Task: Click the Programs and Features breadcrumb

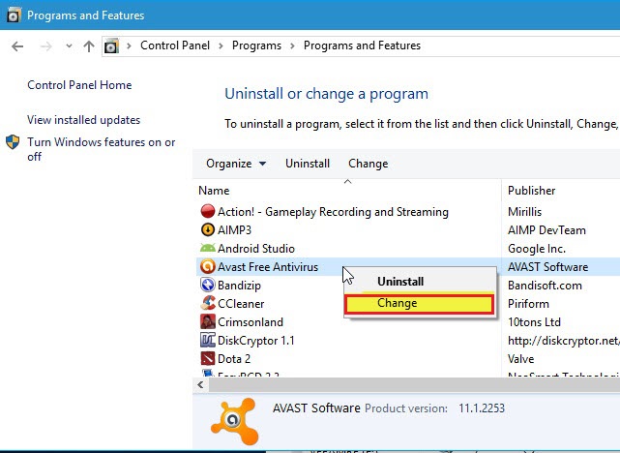Action: [x=362, y=45]
